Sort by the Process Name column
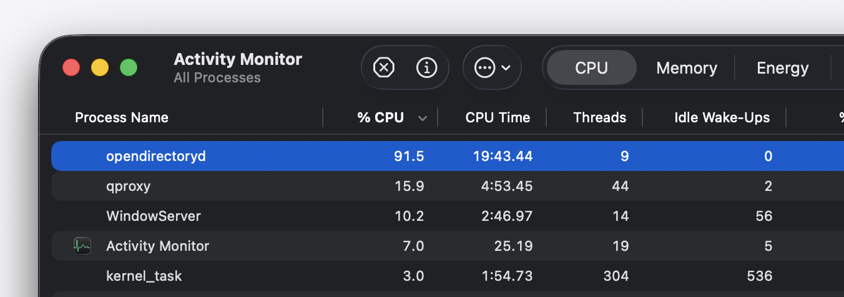Image resolution: width=844 pixels, height=297 pixels. [x=122, y=117]
